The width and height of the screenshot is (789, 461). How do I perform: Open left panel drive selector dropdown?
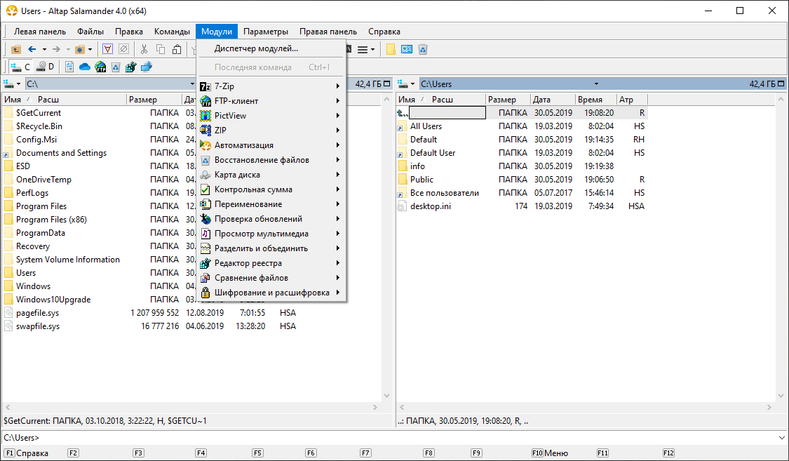[x=12, y=83]
